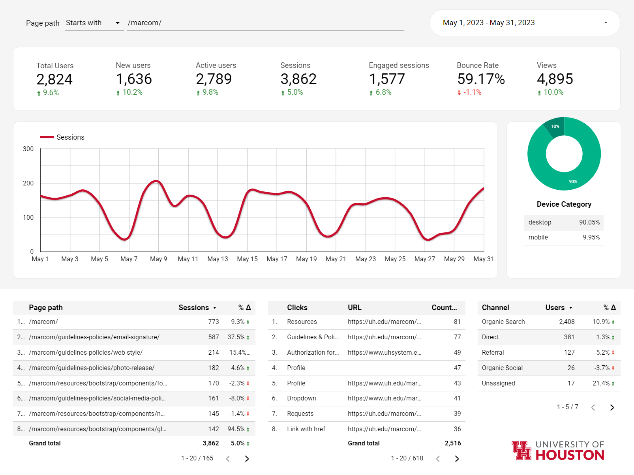Viewport: 634px width, 475px height.
Task: Go to previous page of Clicks table
Action: point(438,458)
